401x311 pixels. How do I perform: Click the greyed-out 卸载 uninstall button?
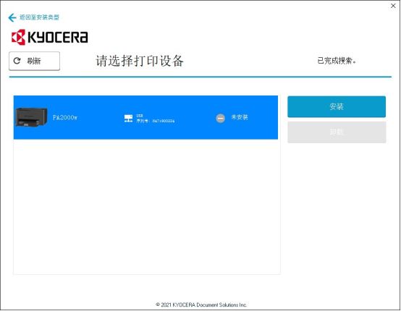pos(337,132)
